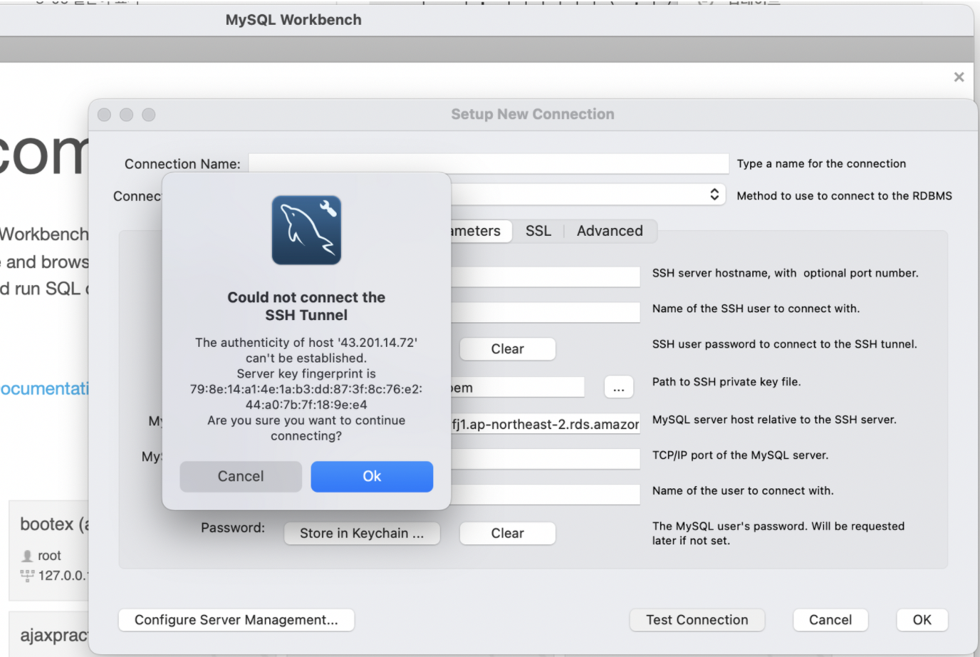980x657 pixels.
Task: Click the MySQL Username input field
Action: (x=546, y=495)
